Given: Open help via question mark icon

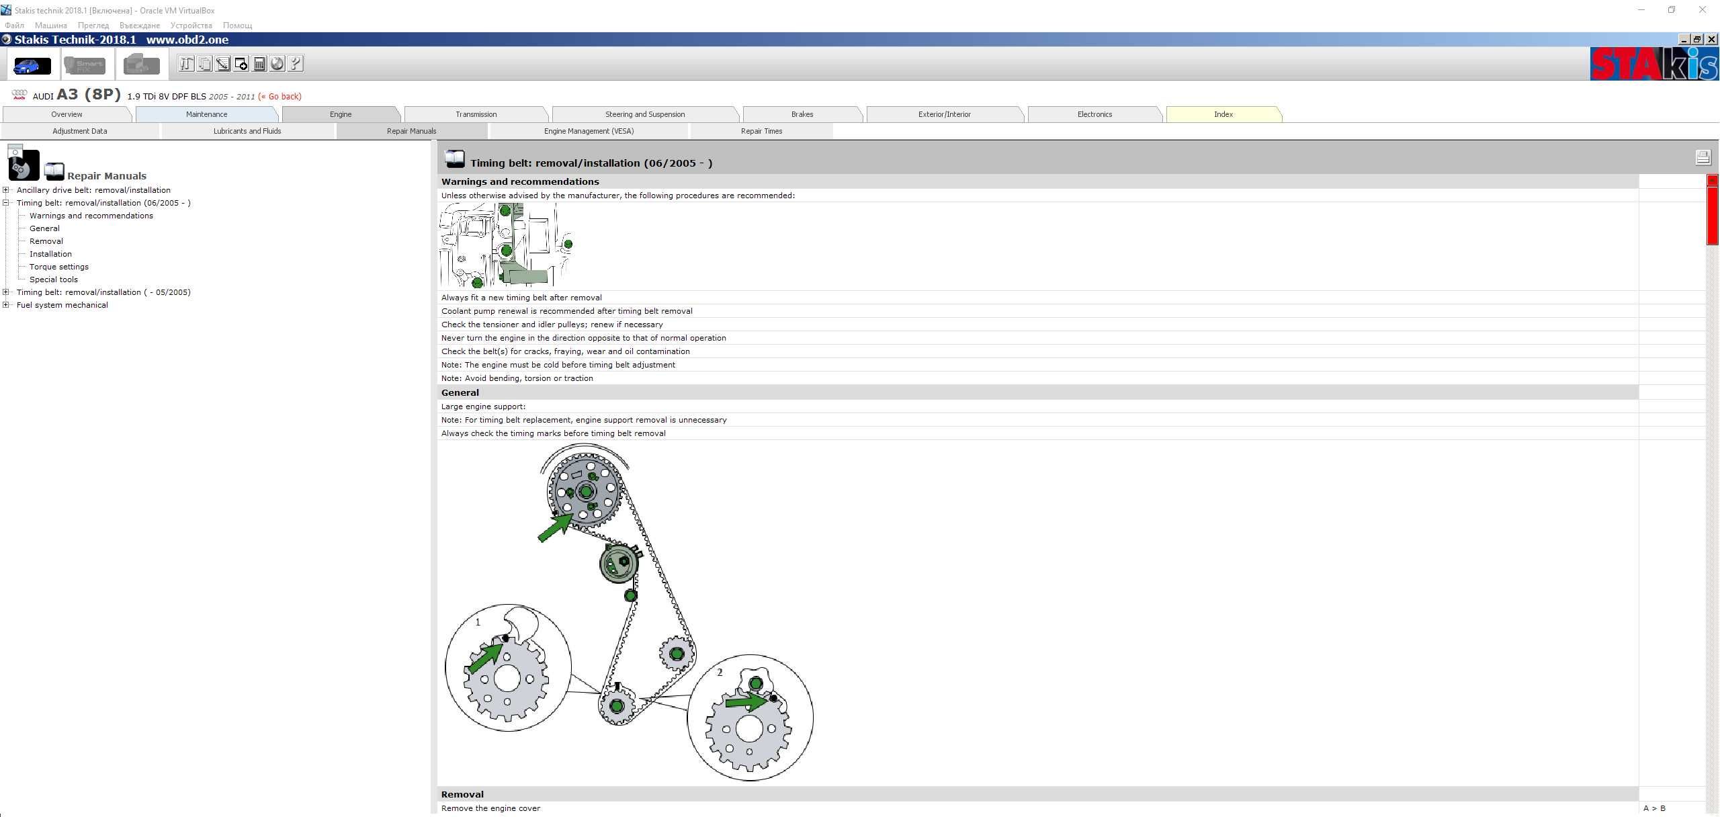Looking at the screenshot, I should point(295,64).
